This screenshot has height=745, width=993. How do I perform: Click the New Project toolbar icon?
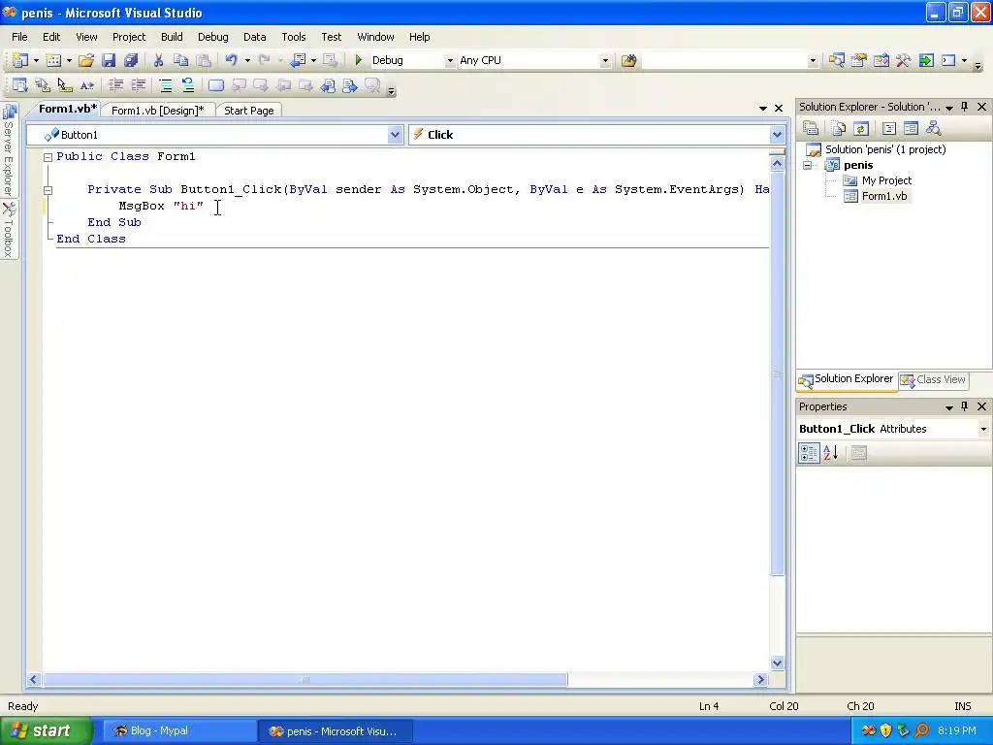[x=19, y=60]
